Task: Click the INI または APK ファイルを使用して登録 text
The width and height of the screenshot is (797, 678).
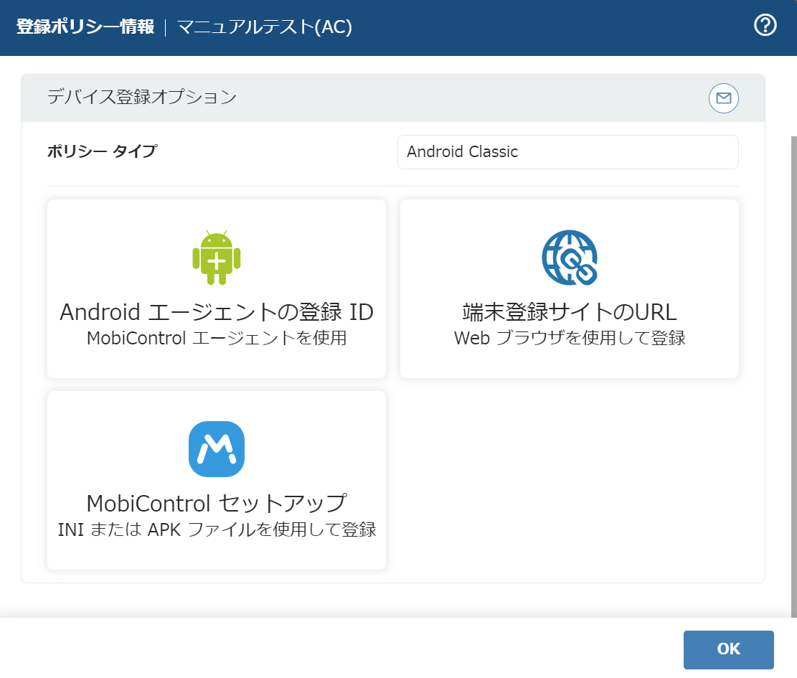Action: pos(217,529)
